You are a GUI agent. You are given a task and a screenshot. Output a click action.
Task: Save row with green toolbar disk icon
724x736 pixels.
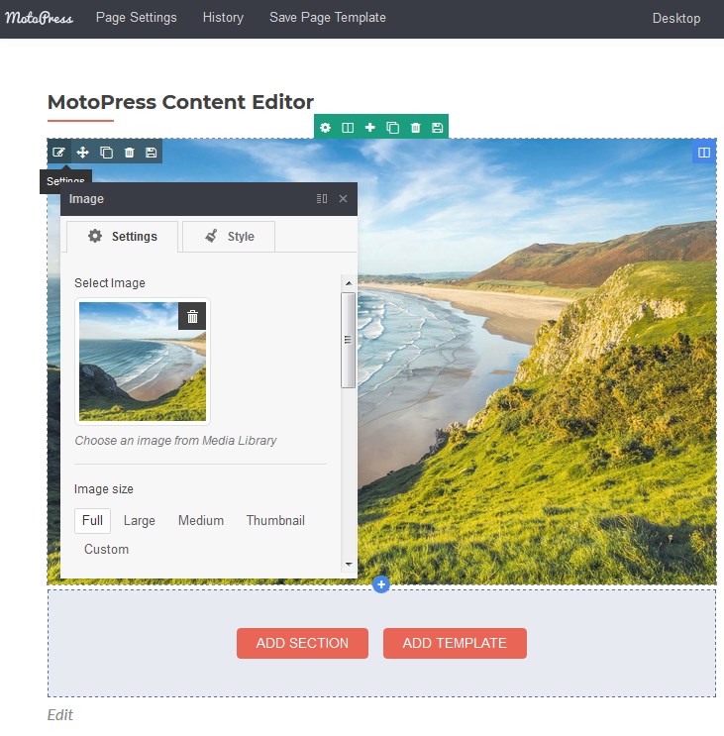pyautogui.click(x=438, y=127)
